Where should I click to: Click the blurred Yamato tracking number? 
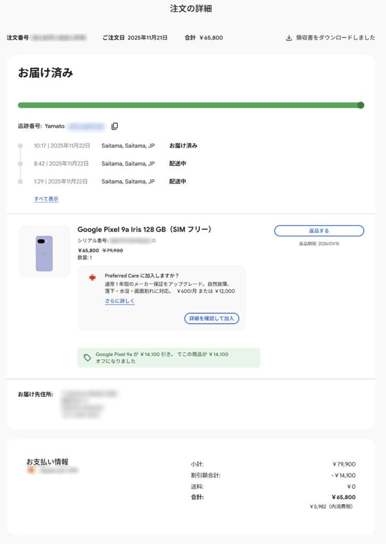[87, 126]
